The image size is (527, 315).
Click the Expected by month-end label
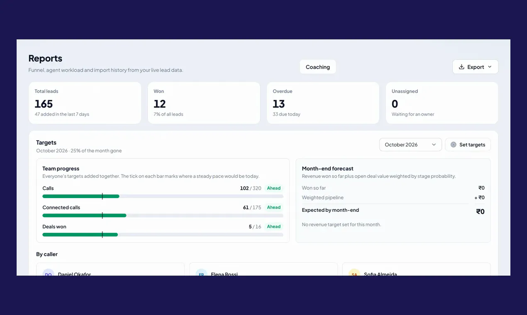tap(330, 210)
